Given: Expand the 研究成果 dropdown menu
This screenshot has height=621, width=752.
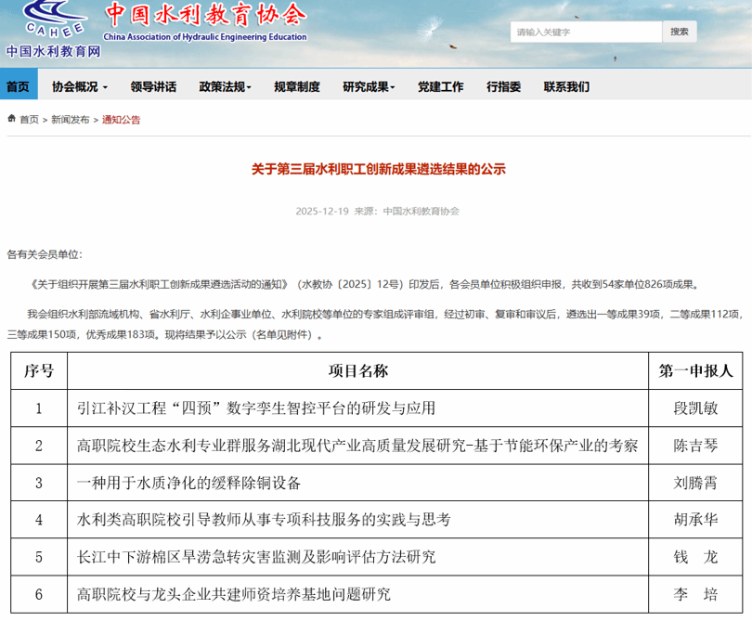Looking at the screenshot, I should click(x=369, y=87).
